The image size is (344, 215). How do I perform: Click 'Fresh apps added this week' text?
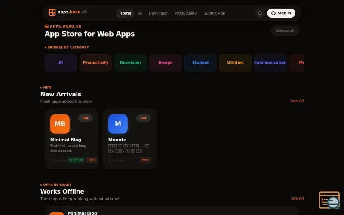67,101
